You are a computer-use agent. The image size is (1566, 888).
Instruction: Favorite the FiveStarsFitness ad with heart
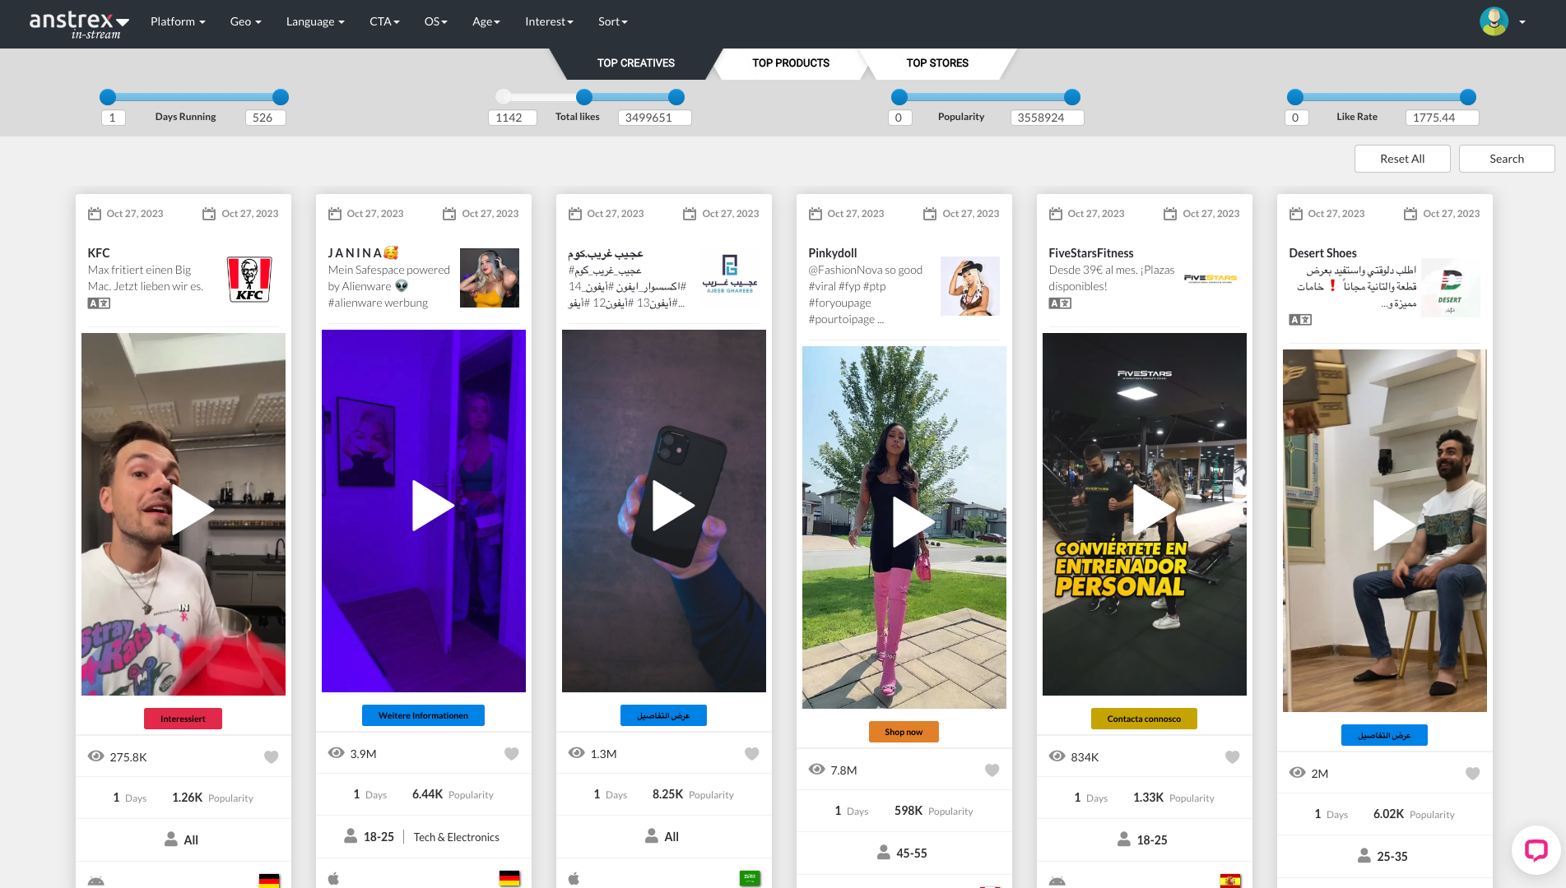[x=1232, y=757]
